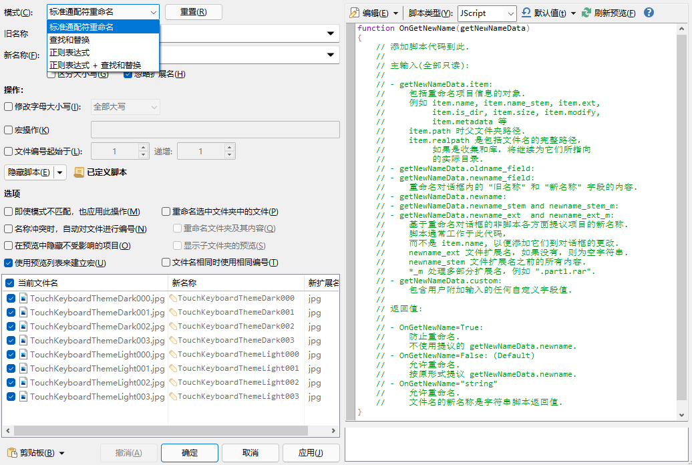692x465 pixels.
Task: Open the new name history dropdown arrow
Action: (331, 55)
